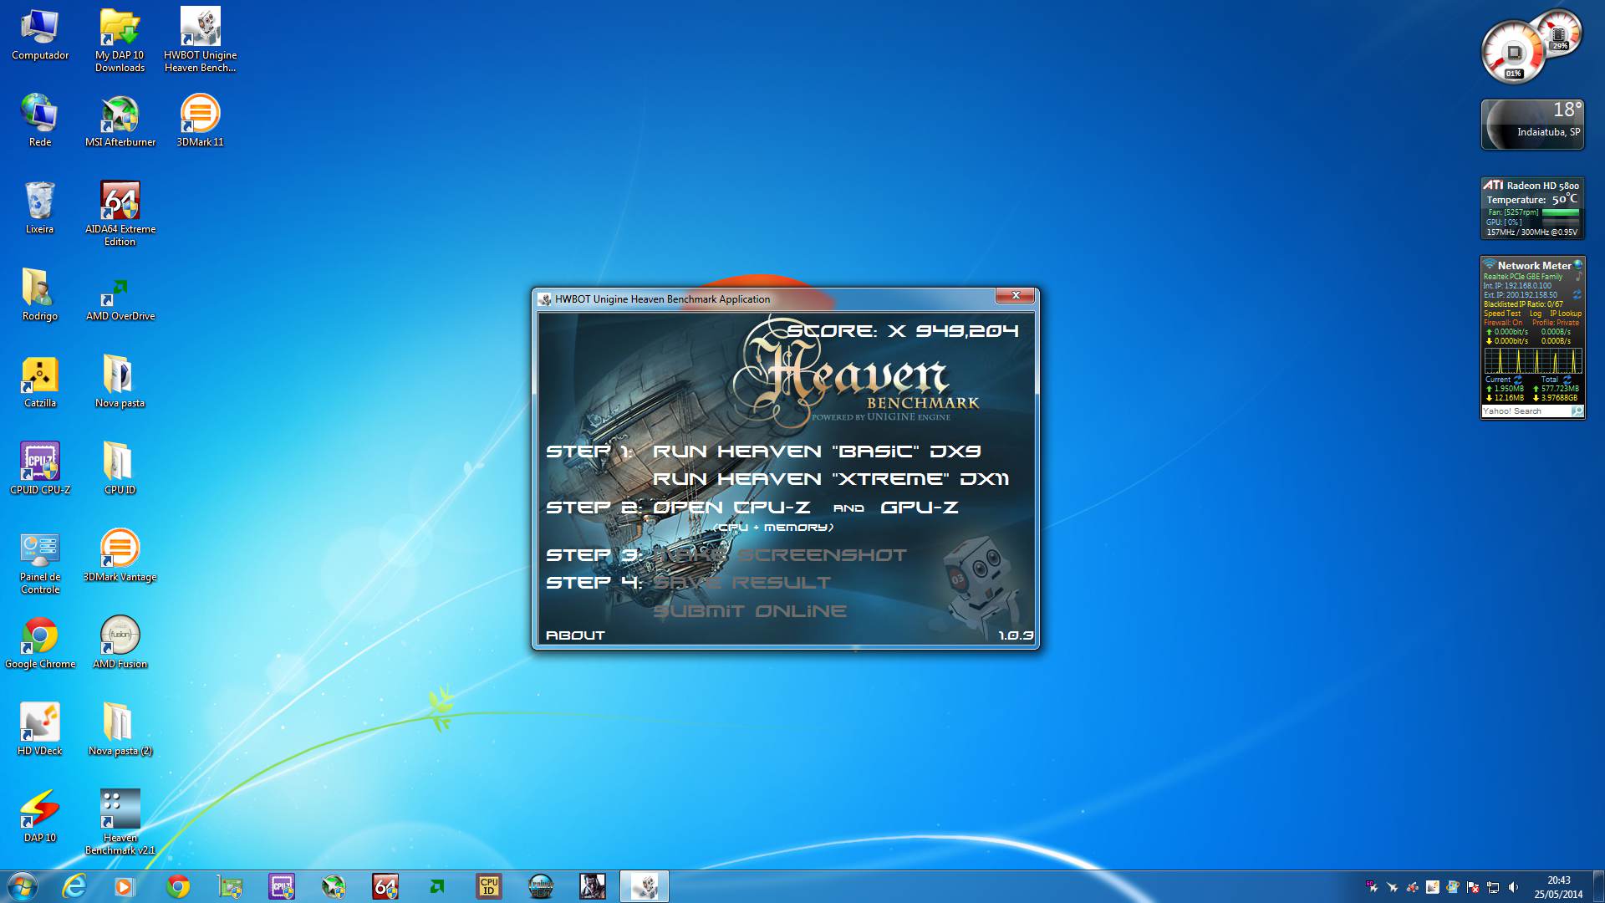Open Rede network icon
This screenshot has width=1605, height=903.
coord(40,120)
